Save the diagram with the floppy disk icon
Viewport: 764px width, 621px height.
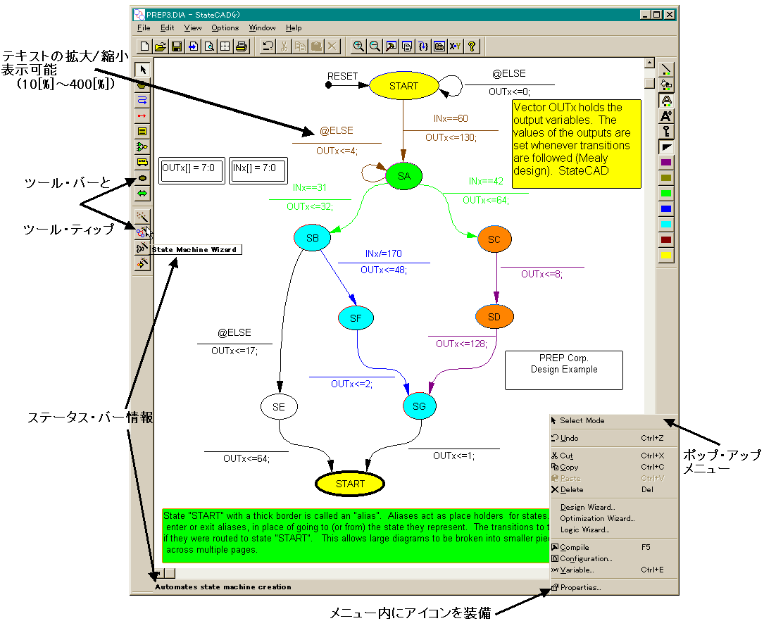click(x=176, y=46)
